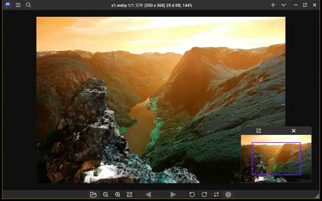Viewport: 322px width, 201px height.
Task: Reset view icon in navigator panel header
Action: click(x=259, y=131)
